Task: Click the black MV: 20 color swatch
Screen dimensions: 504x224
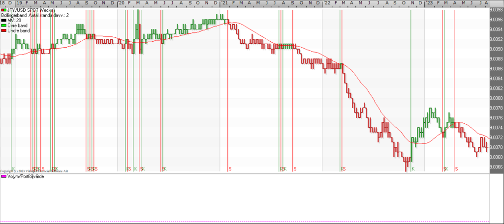Action: click(x=4, y=20)
